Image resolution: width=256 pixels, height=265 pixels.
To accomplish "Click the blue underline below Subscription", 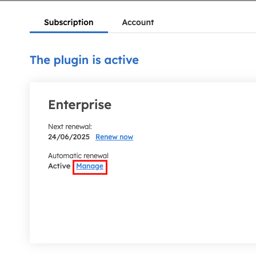I will tap(69, 32).
